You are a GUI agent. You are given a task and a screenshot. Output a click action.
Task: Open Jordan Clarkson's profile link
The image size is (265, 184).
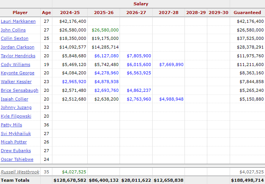17,47
